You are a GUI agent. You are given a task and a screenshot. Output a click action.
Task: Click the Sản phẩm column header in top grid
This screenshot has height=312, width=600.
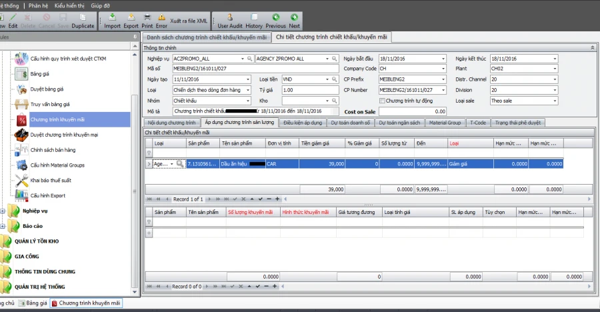pyautogui.click(x=203, y=143)
